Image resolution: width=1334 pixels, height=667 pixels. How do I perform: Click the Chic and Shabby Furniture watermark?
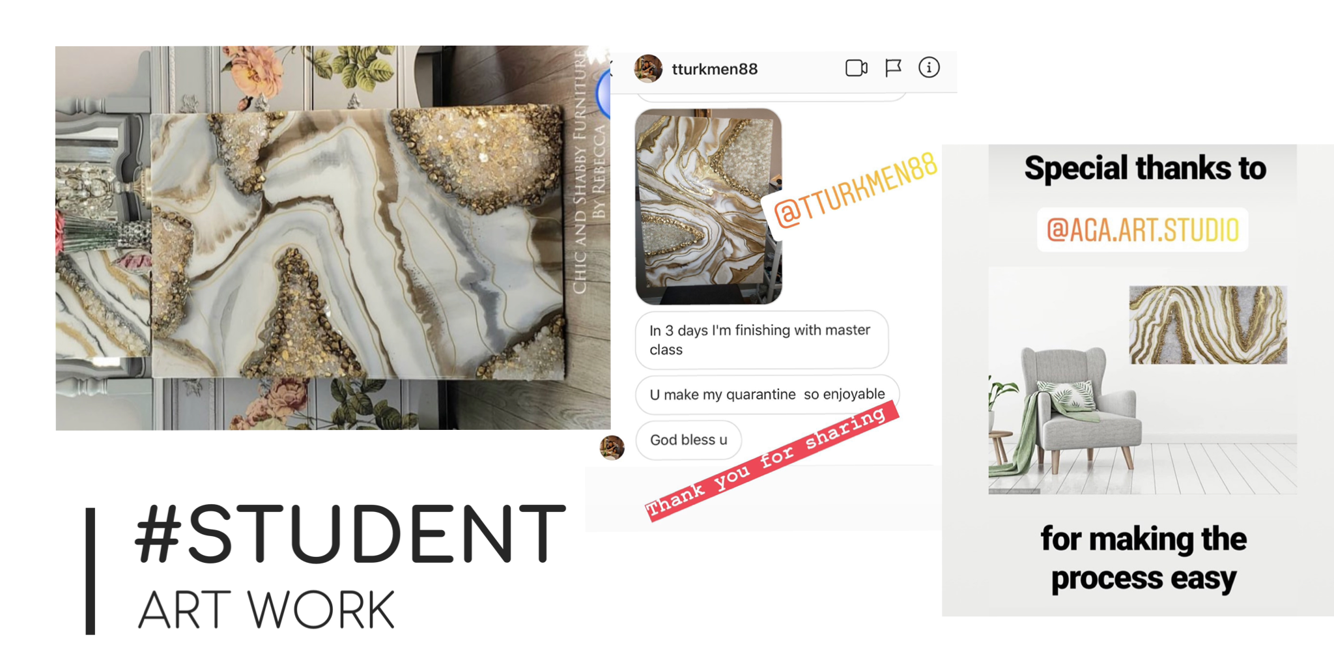click(589, 172)
